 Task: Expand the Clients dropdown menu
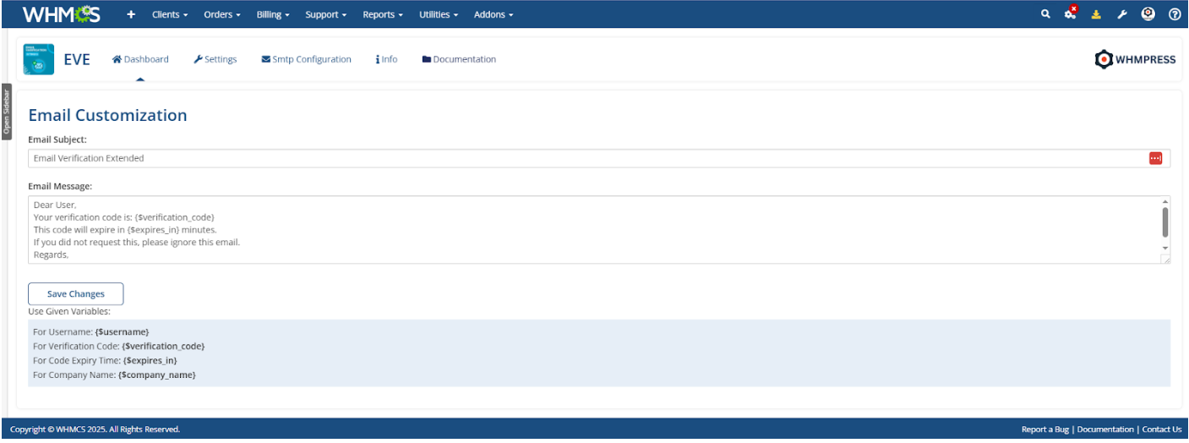tap(170, 14)
